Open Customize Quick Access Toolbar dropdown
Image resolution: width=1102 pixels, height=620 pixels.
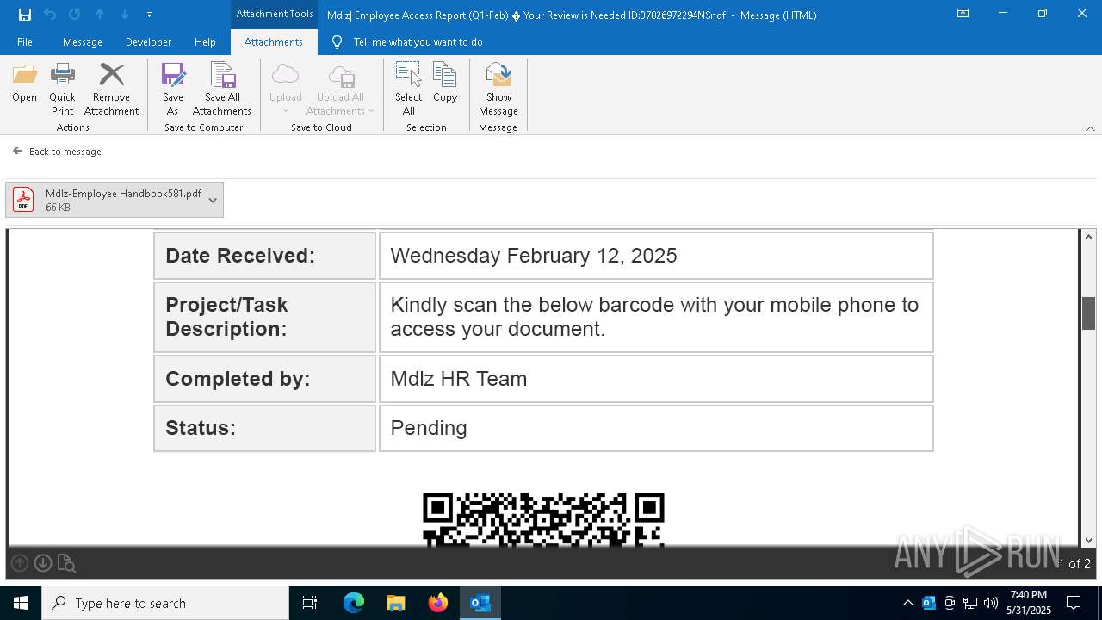149,15
